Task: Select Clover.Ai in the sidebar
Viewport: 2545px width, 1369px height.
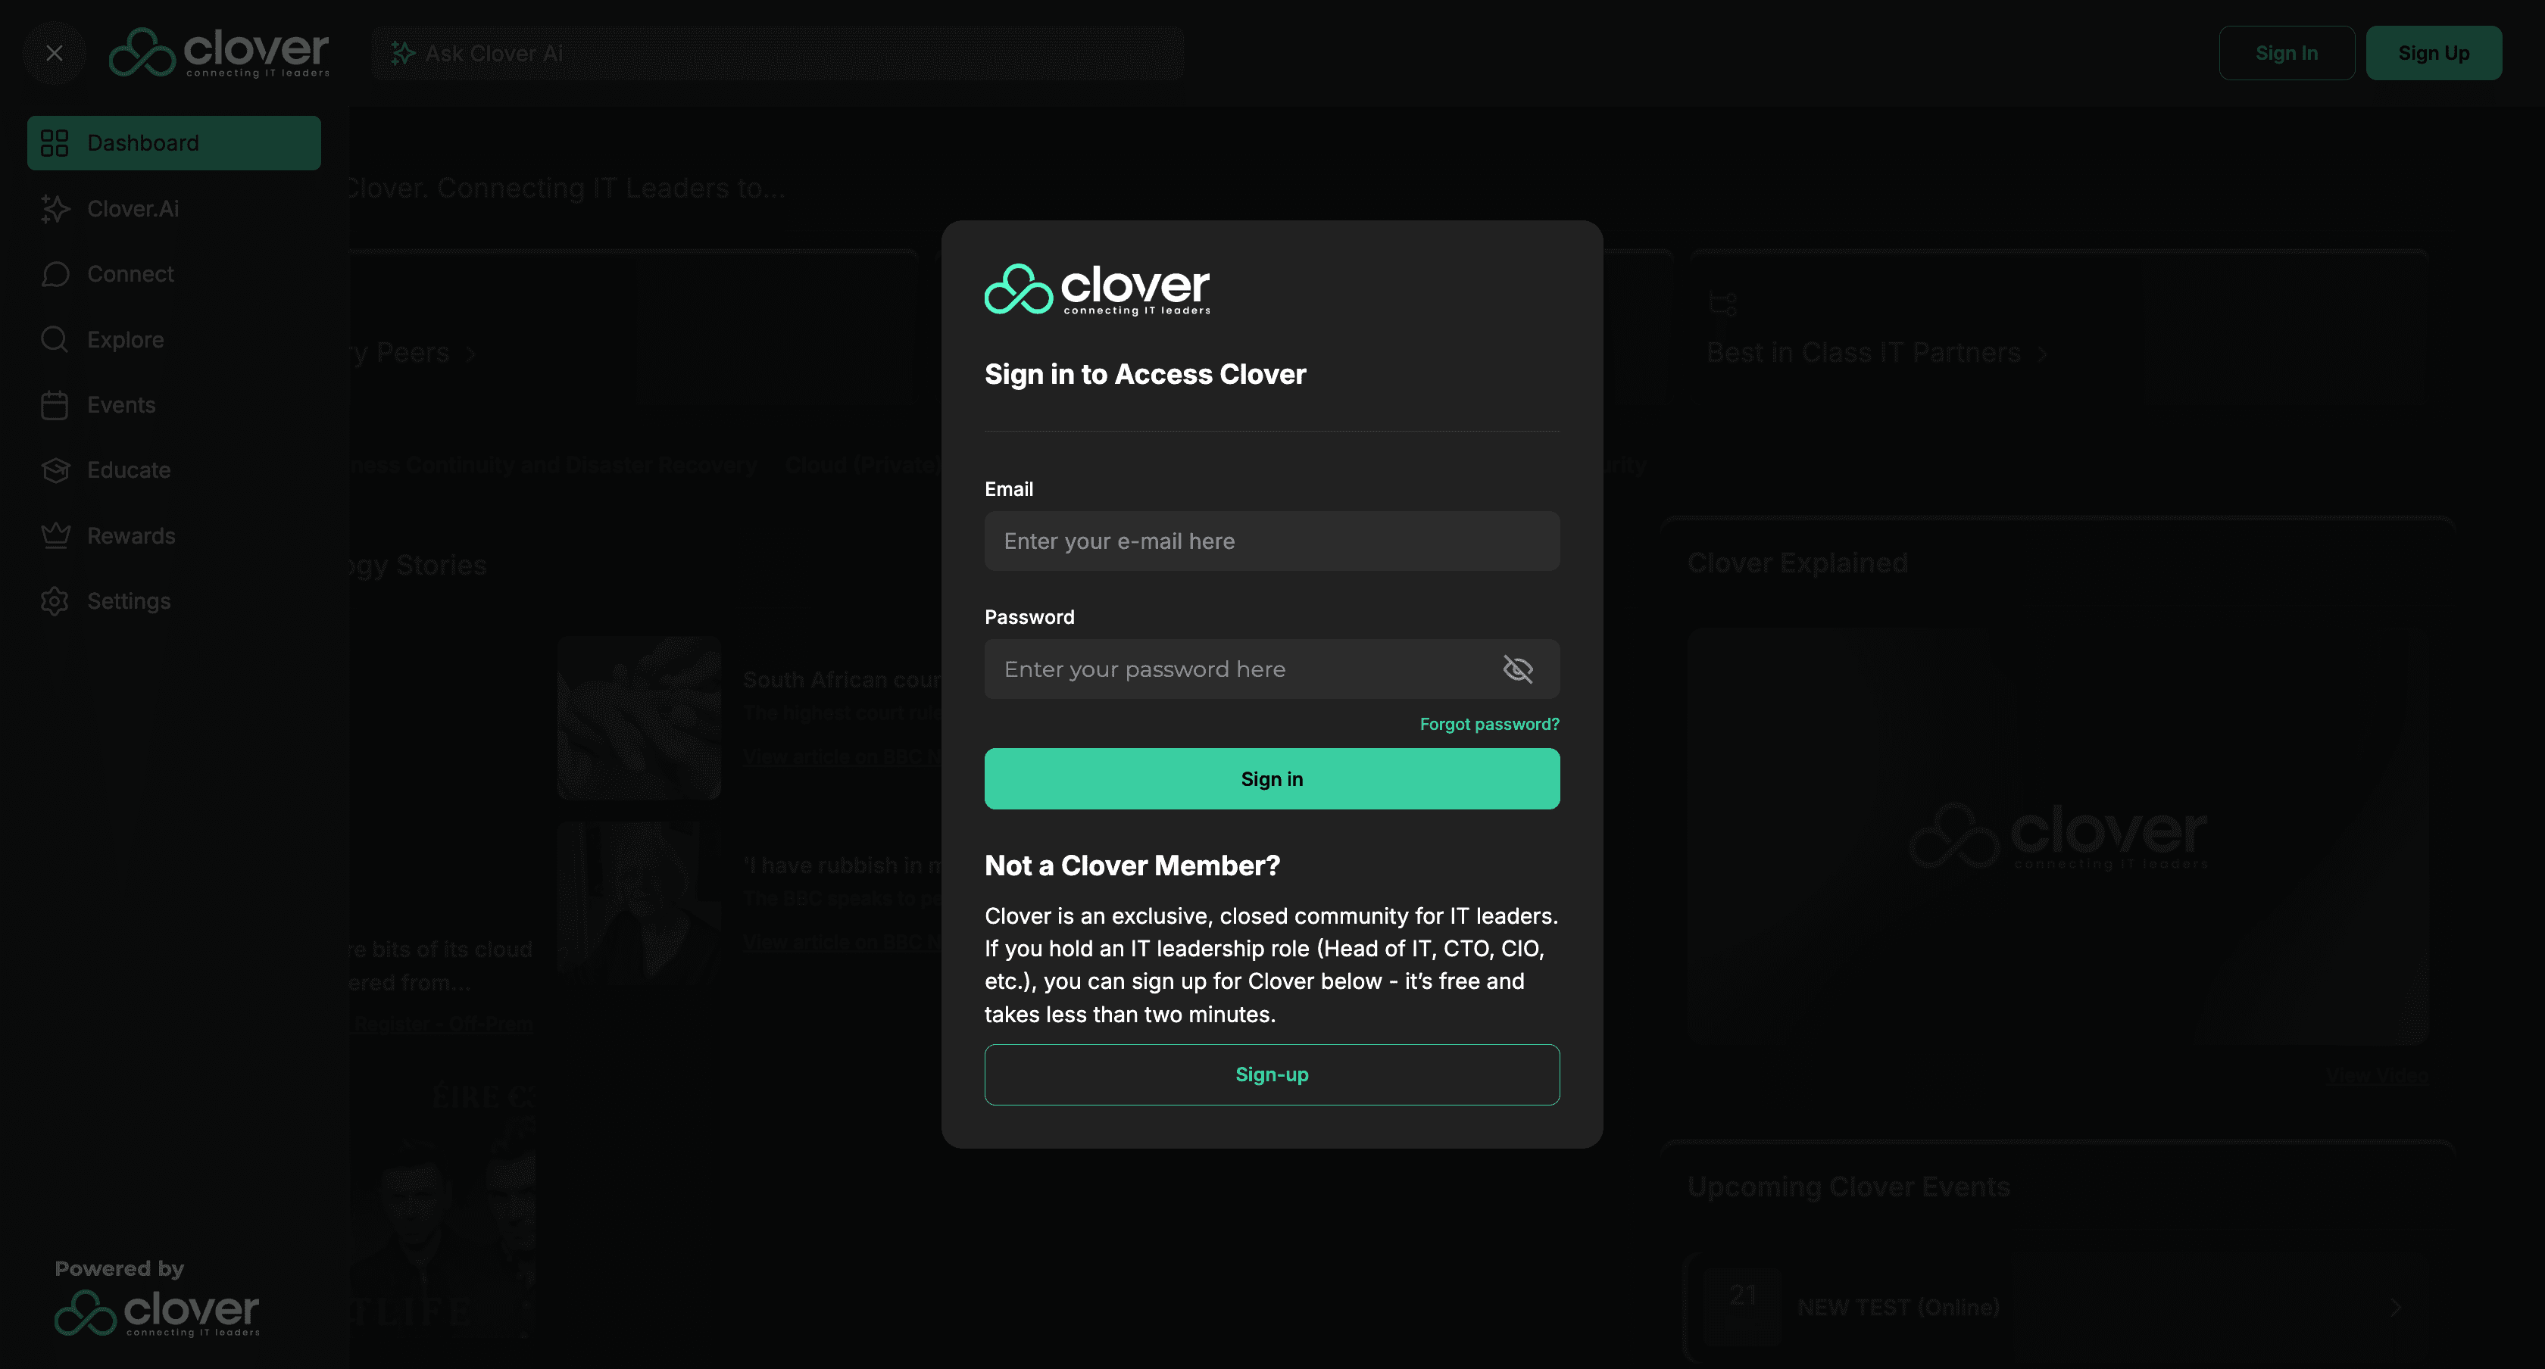Action: pyautogui.click(x=133, y=208)
